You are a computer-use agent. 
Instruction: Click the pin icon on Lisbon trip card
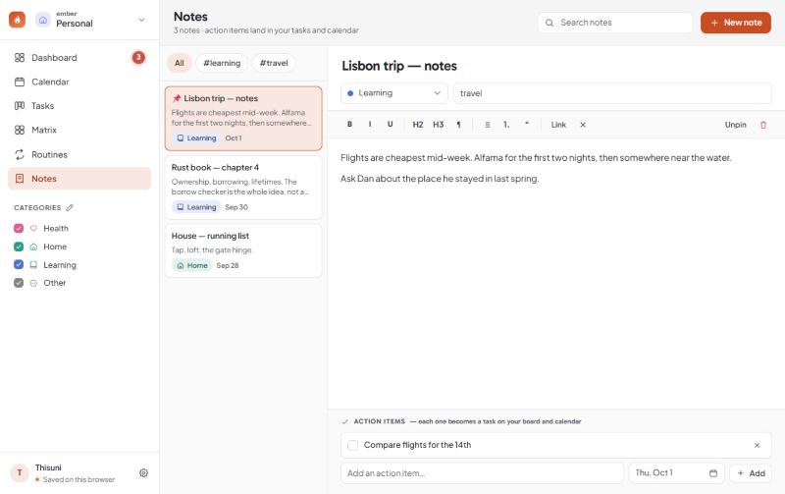tap(177, 98)
